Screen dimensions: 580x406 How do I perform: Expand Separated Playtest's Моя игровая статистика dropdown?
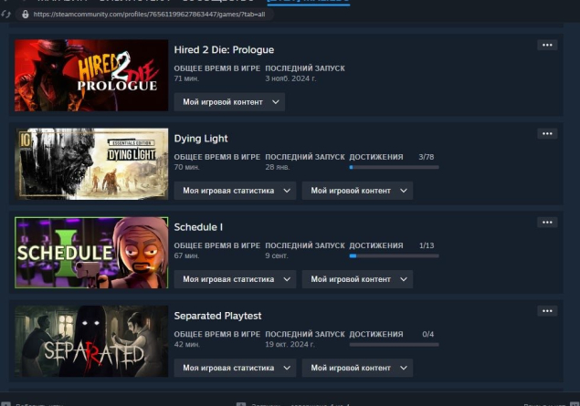pyautogui.click(x=235, y=368)
